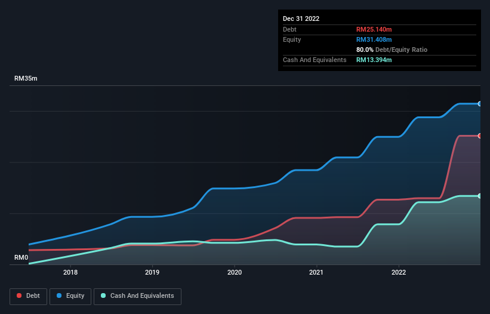The height and width of the screenshot is (314, 490).
Task: Click the 80.0% Debt/Equity Ratio text
Action: click(x=392, y=50)
